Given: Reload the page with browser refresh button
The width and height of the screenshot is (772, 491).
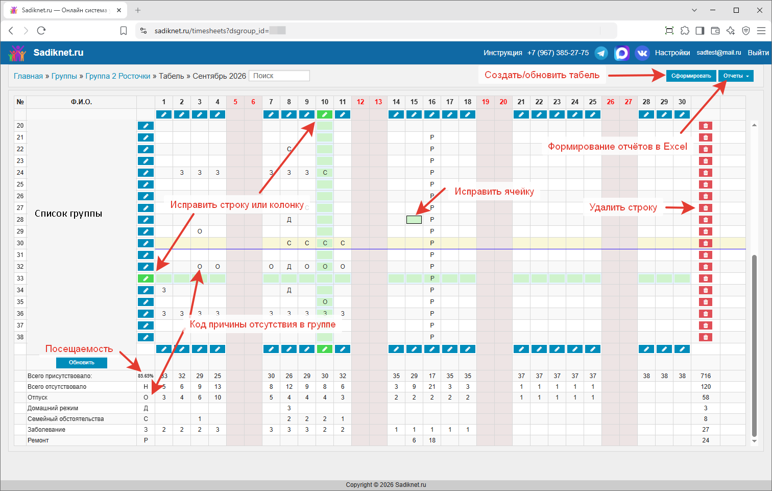Looking at the screenshot, I should [41, 31].
